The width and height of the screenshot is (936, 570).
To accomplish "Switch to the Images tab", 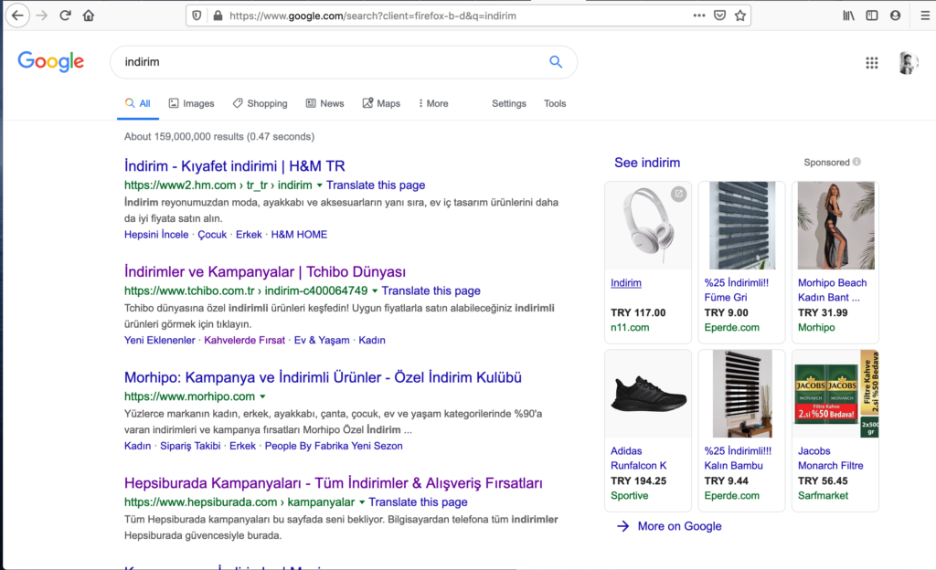I will click(x=192, y=103).
